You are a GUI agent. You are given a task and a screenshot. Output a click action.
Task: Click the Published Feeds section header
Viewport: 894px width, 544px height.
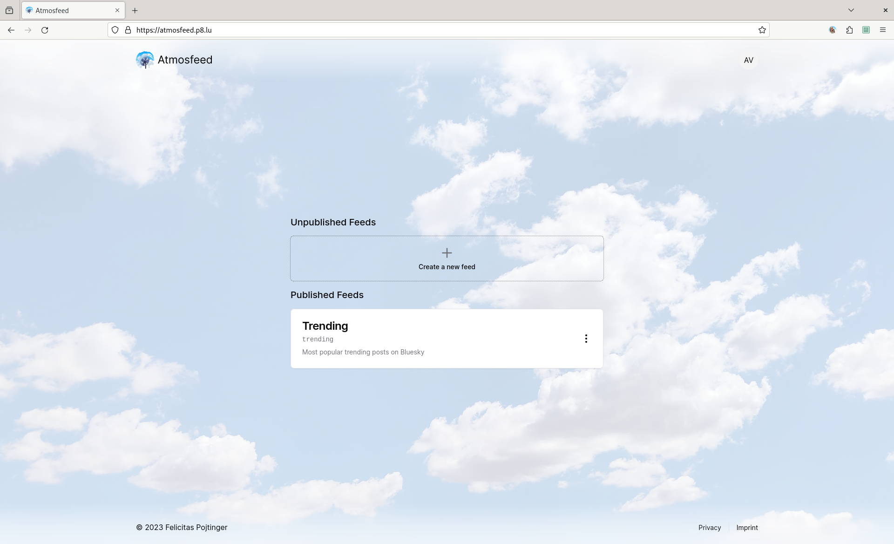point(327,295)
